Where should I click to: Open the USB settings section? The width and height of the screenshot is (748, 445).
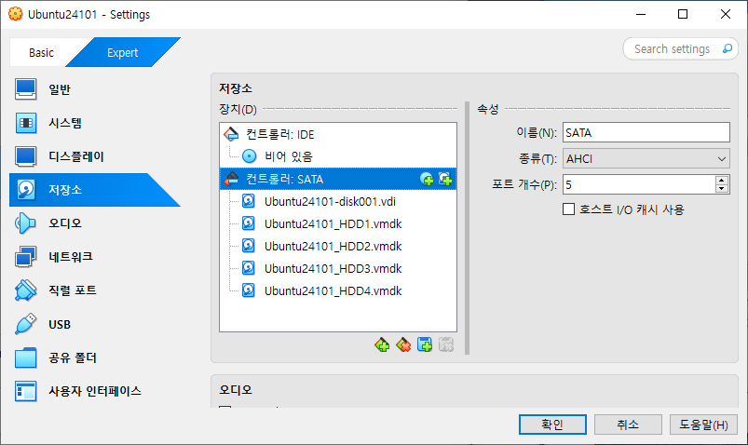click(94, 324)
